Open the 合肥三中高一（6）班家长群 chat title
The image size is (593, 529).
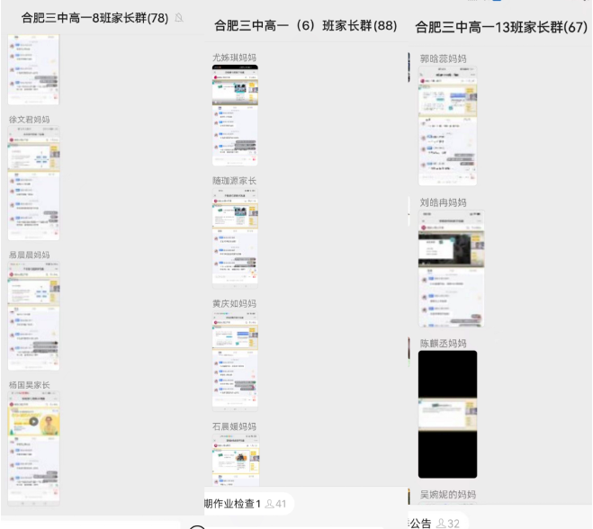point(306,26)
